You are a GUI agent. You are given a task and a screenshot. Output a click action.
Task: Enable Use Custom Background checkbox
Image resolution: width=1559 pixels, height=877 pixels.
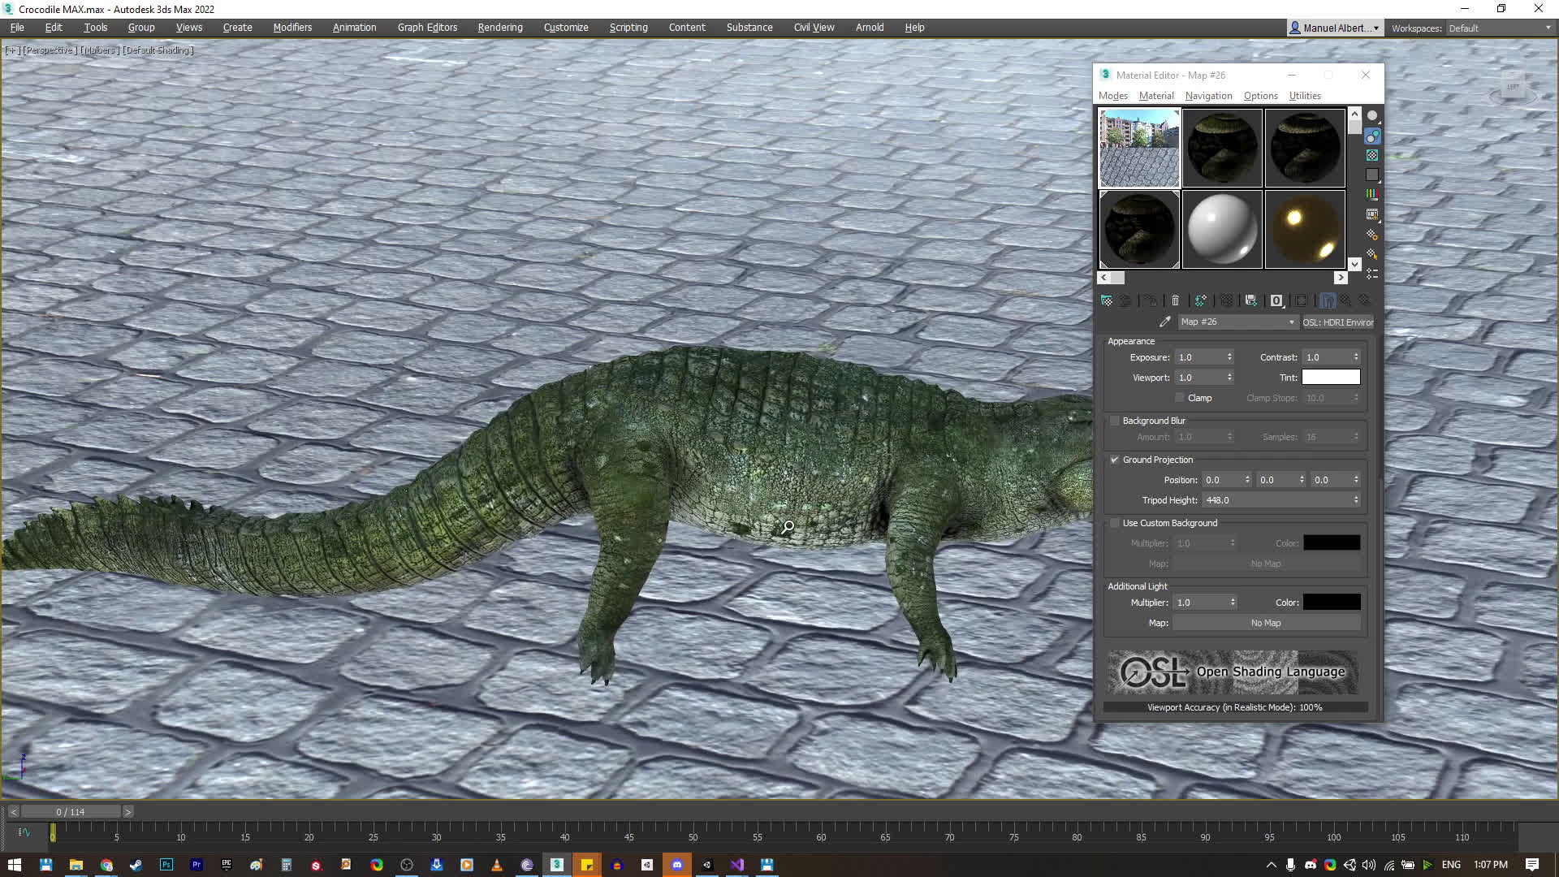click(1115, 523)
